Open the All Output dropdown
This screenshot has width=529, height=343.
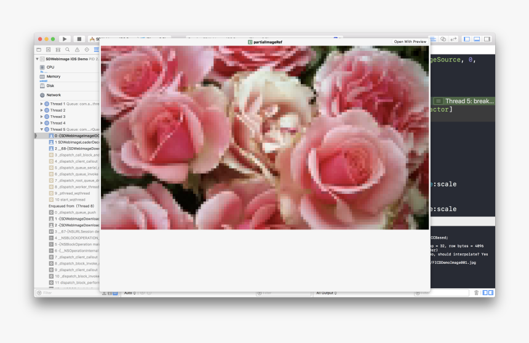click(x=327, y=293)
